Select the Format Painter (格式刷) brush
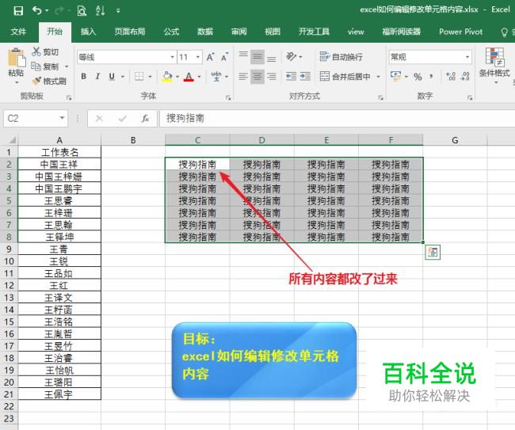515x430 pixels. click(x=36, y=81)
